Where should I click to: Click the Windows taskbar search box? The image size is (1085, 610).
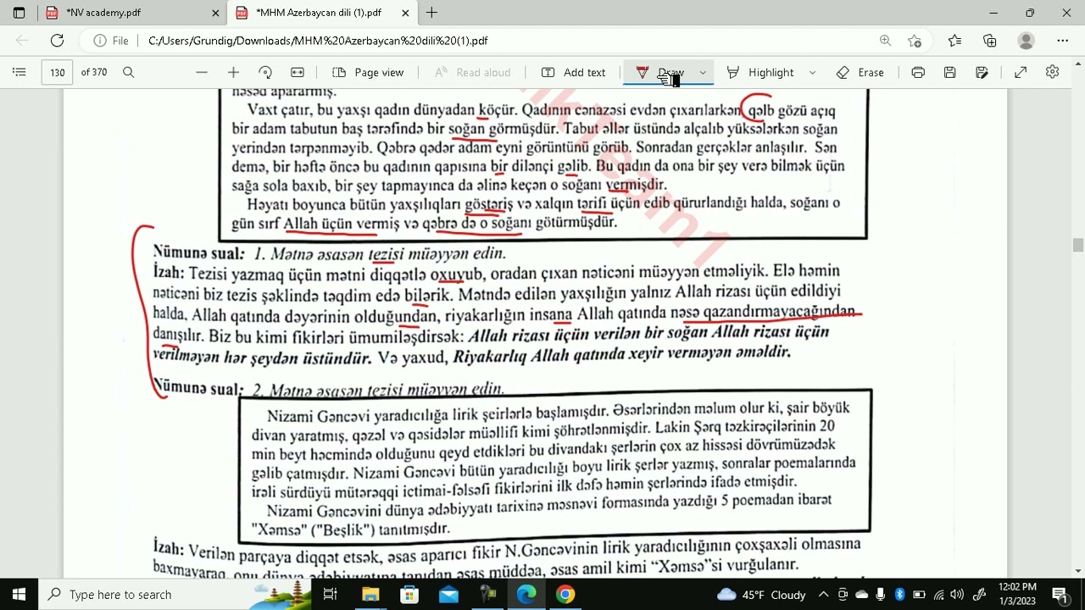click(x=176, y=595)
